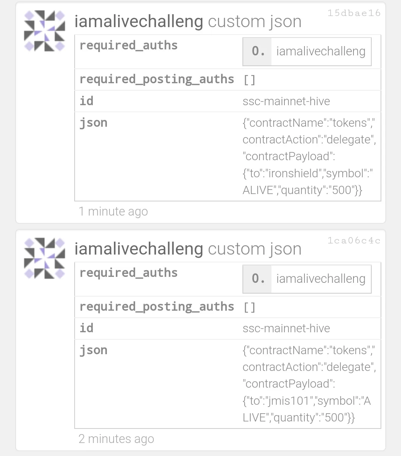The width and height of the screenshot is (401, 456).
Task: Open iamalivechalleng account from the bottom card title
Action: click(138, 249)
